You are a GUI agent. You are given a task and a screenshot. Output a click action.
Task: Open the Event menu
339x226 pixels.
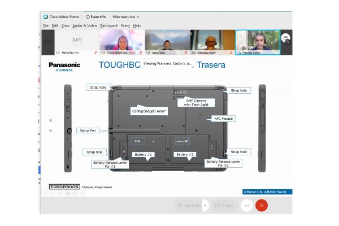tap(125, 26)
